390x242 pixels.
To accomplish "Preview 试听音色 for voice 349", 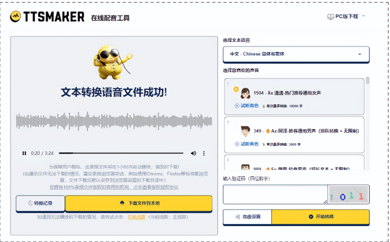I will pos(247,144).
